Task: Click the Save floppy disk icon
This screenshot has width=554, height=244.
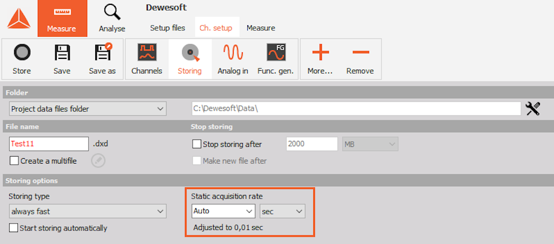Action: (x=62, y=52)
